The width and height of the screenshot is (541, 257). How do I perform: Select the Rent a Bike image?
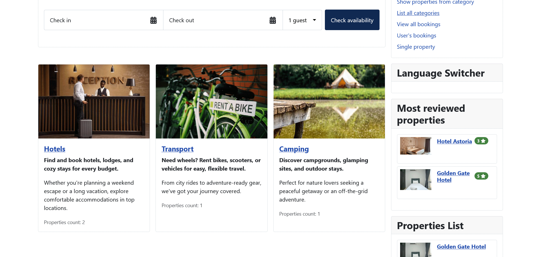click(x=212, y=101)
